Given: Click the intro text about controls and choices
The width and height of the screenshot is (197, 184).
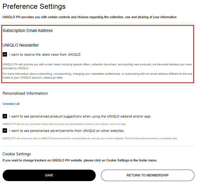Looking at the screenshot, I should point(90,17).
